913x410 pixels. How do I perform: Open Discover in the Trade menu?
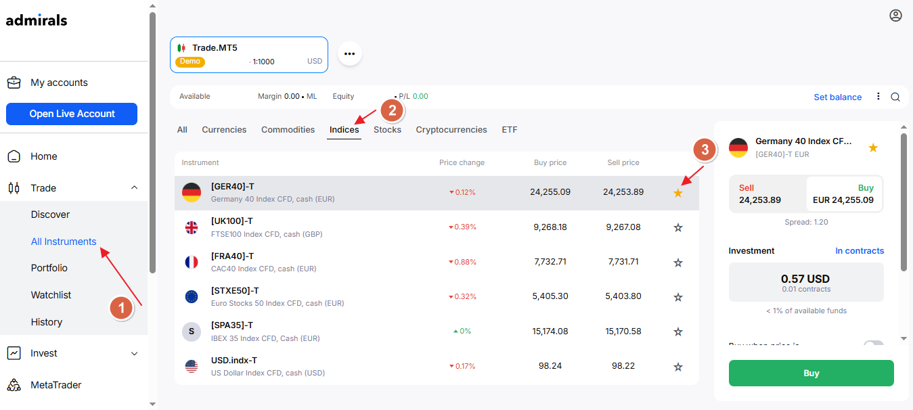point(51,214)
